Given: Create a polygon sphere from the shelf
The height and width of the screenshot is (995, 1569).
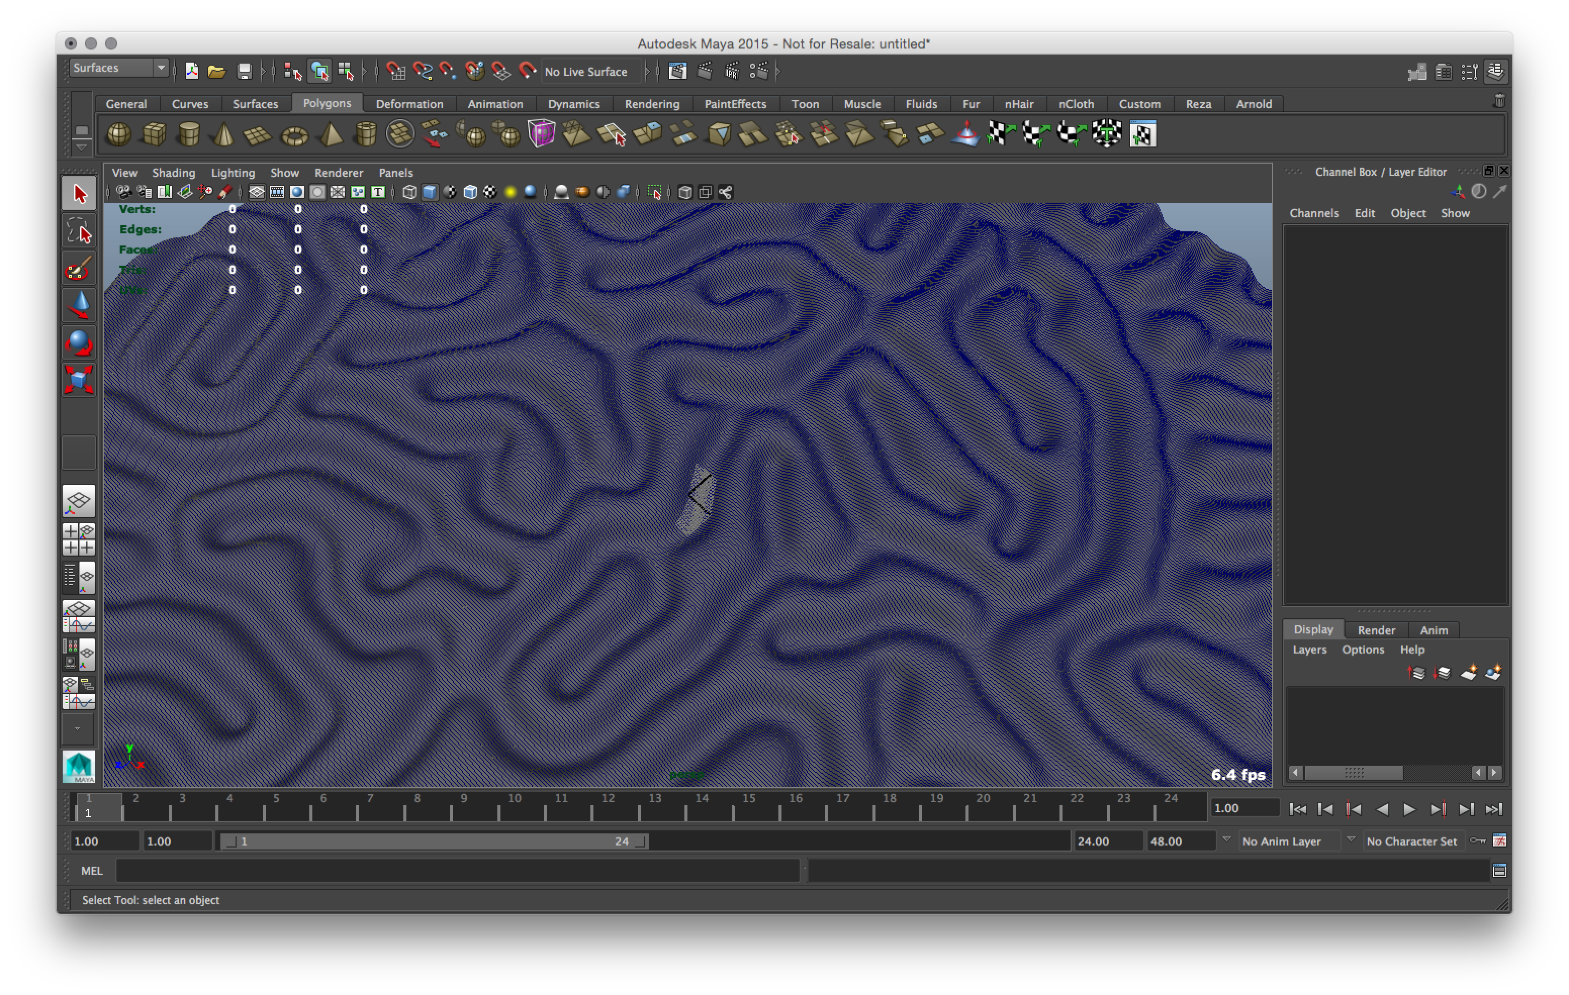Looking at the screenshot, I should [x=119, y=134].
